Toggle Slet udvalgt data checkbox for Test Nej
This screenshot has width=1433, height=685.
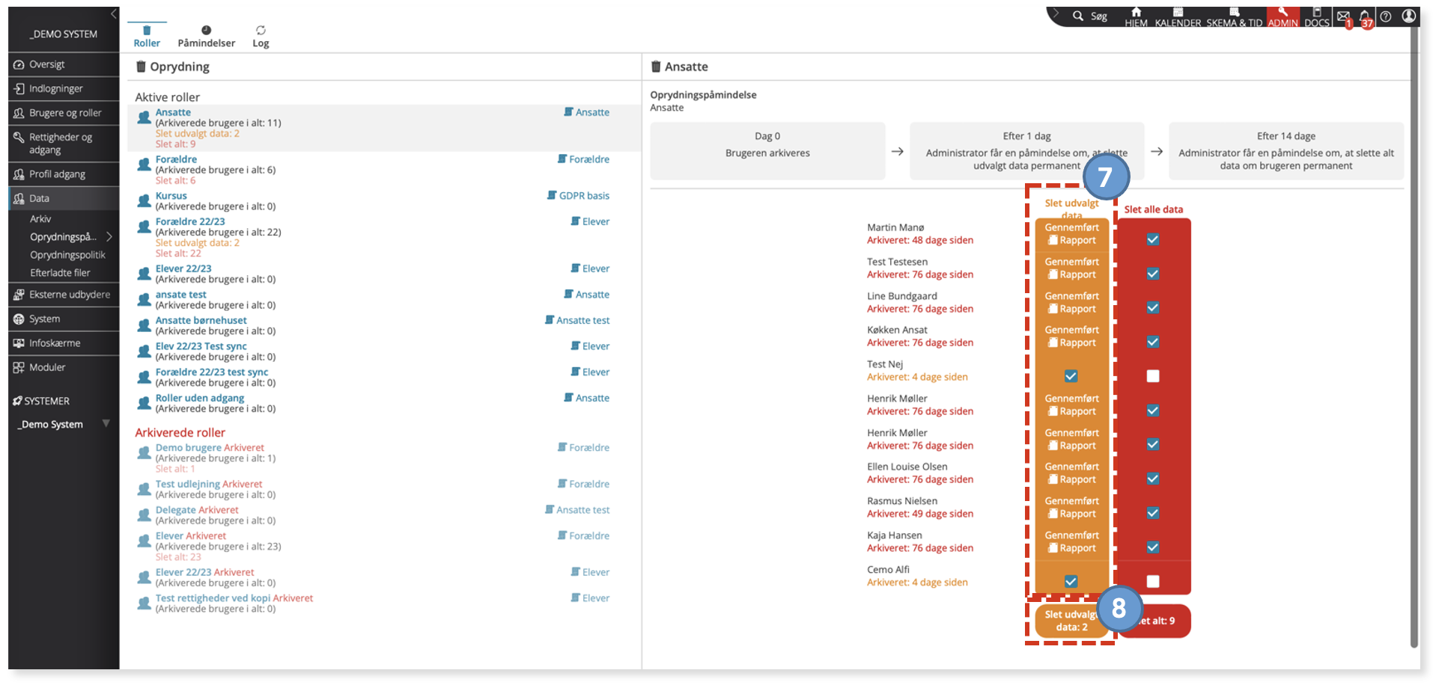point(1071,376)
